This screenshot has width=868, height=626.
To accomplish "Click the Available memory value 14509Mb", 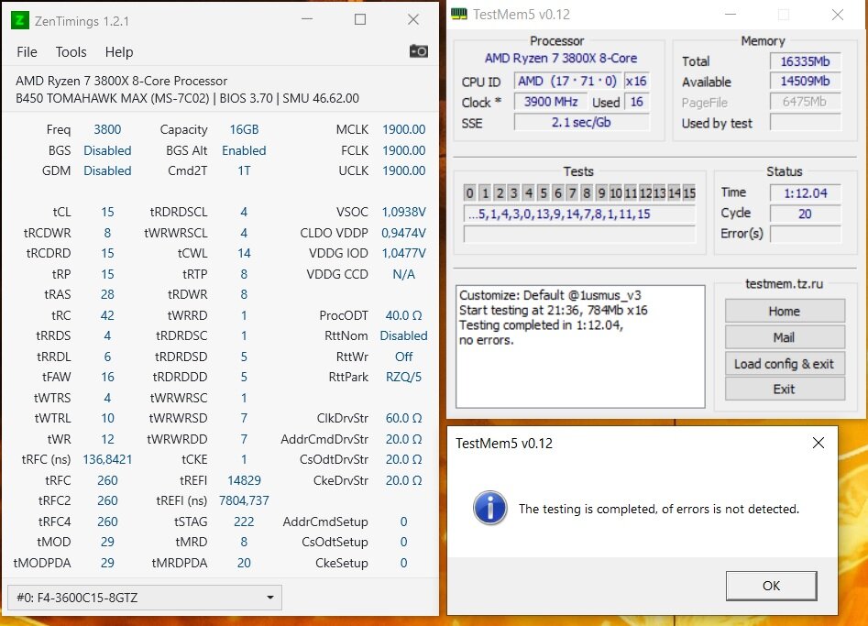I will pyautogui.click(x=805, y=82).
